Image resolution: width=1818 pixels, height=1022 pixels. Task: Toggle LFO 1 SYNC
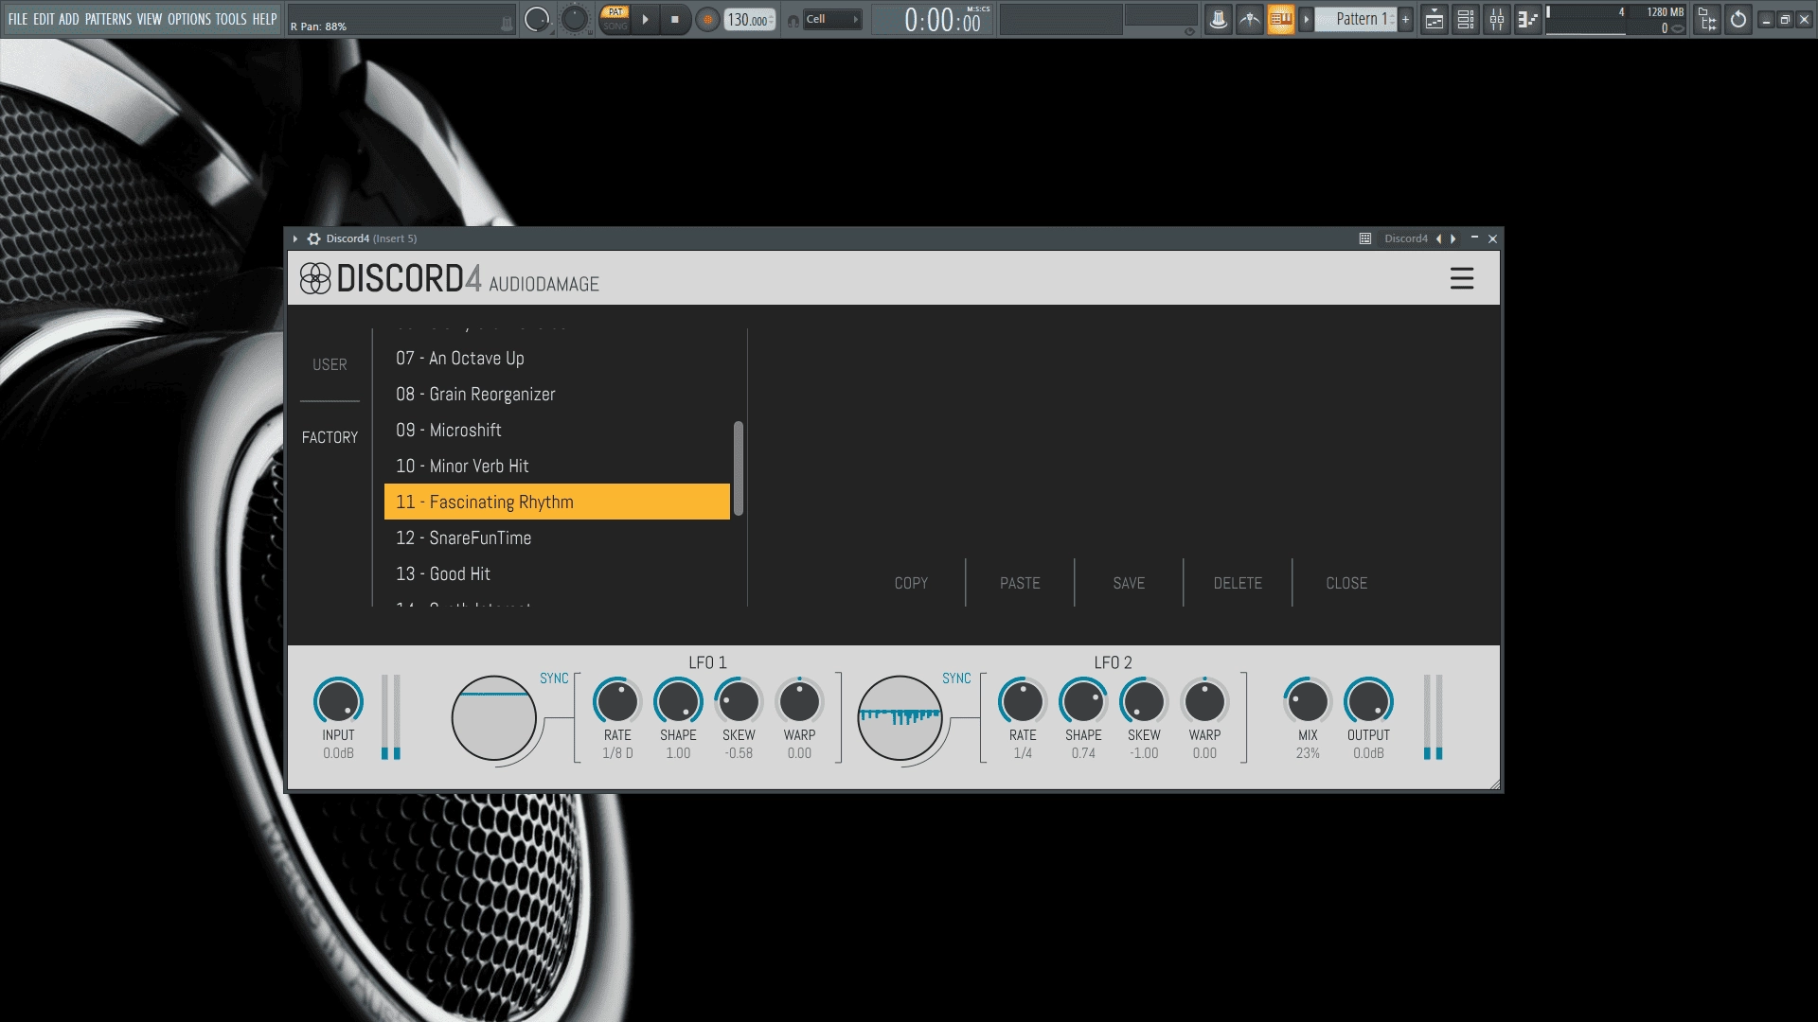(554, 678)
